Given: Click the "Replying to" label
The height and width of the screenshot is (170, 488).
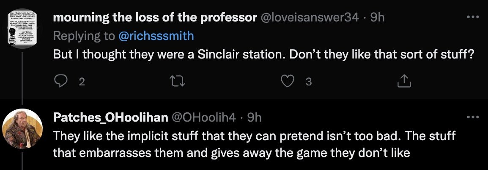Looking at the screenshot, I should pyautogui.click(x=83, y=36).
